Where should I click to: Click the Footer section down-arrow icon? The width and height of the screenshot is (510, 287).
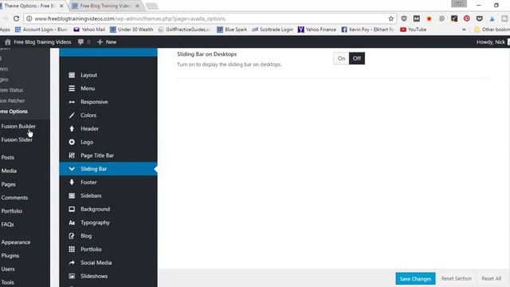click(x=72, y=183)
